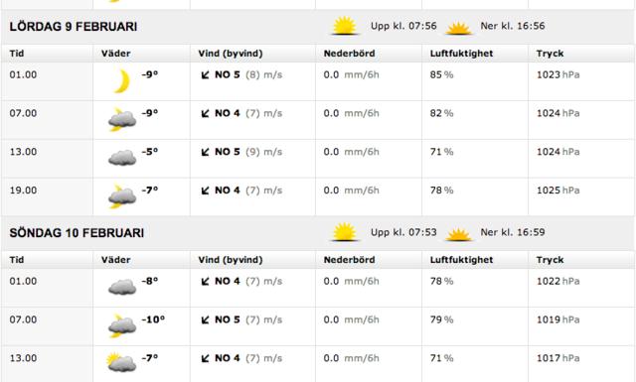Select the Söndag 10 Februari heading
This screenshot has width=636, height=382.
coord(77,233)
